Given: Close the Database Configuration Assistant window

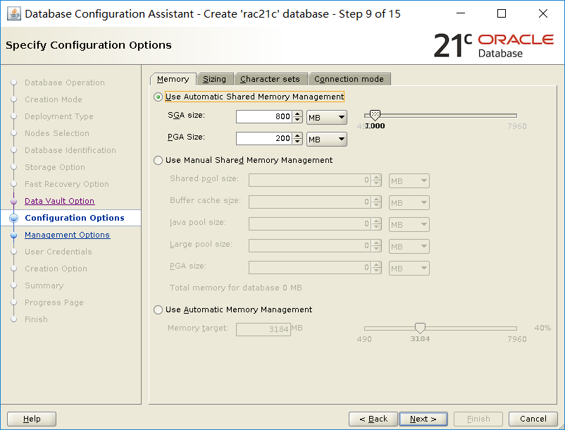Looking at the screenshot, I should 543,13.
